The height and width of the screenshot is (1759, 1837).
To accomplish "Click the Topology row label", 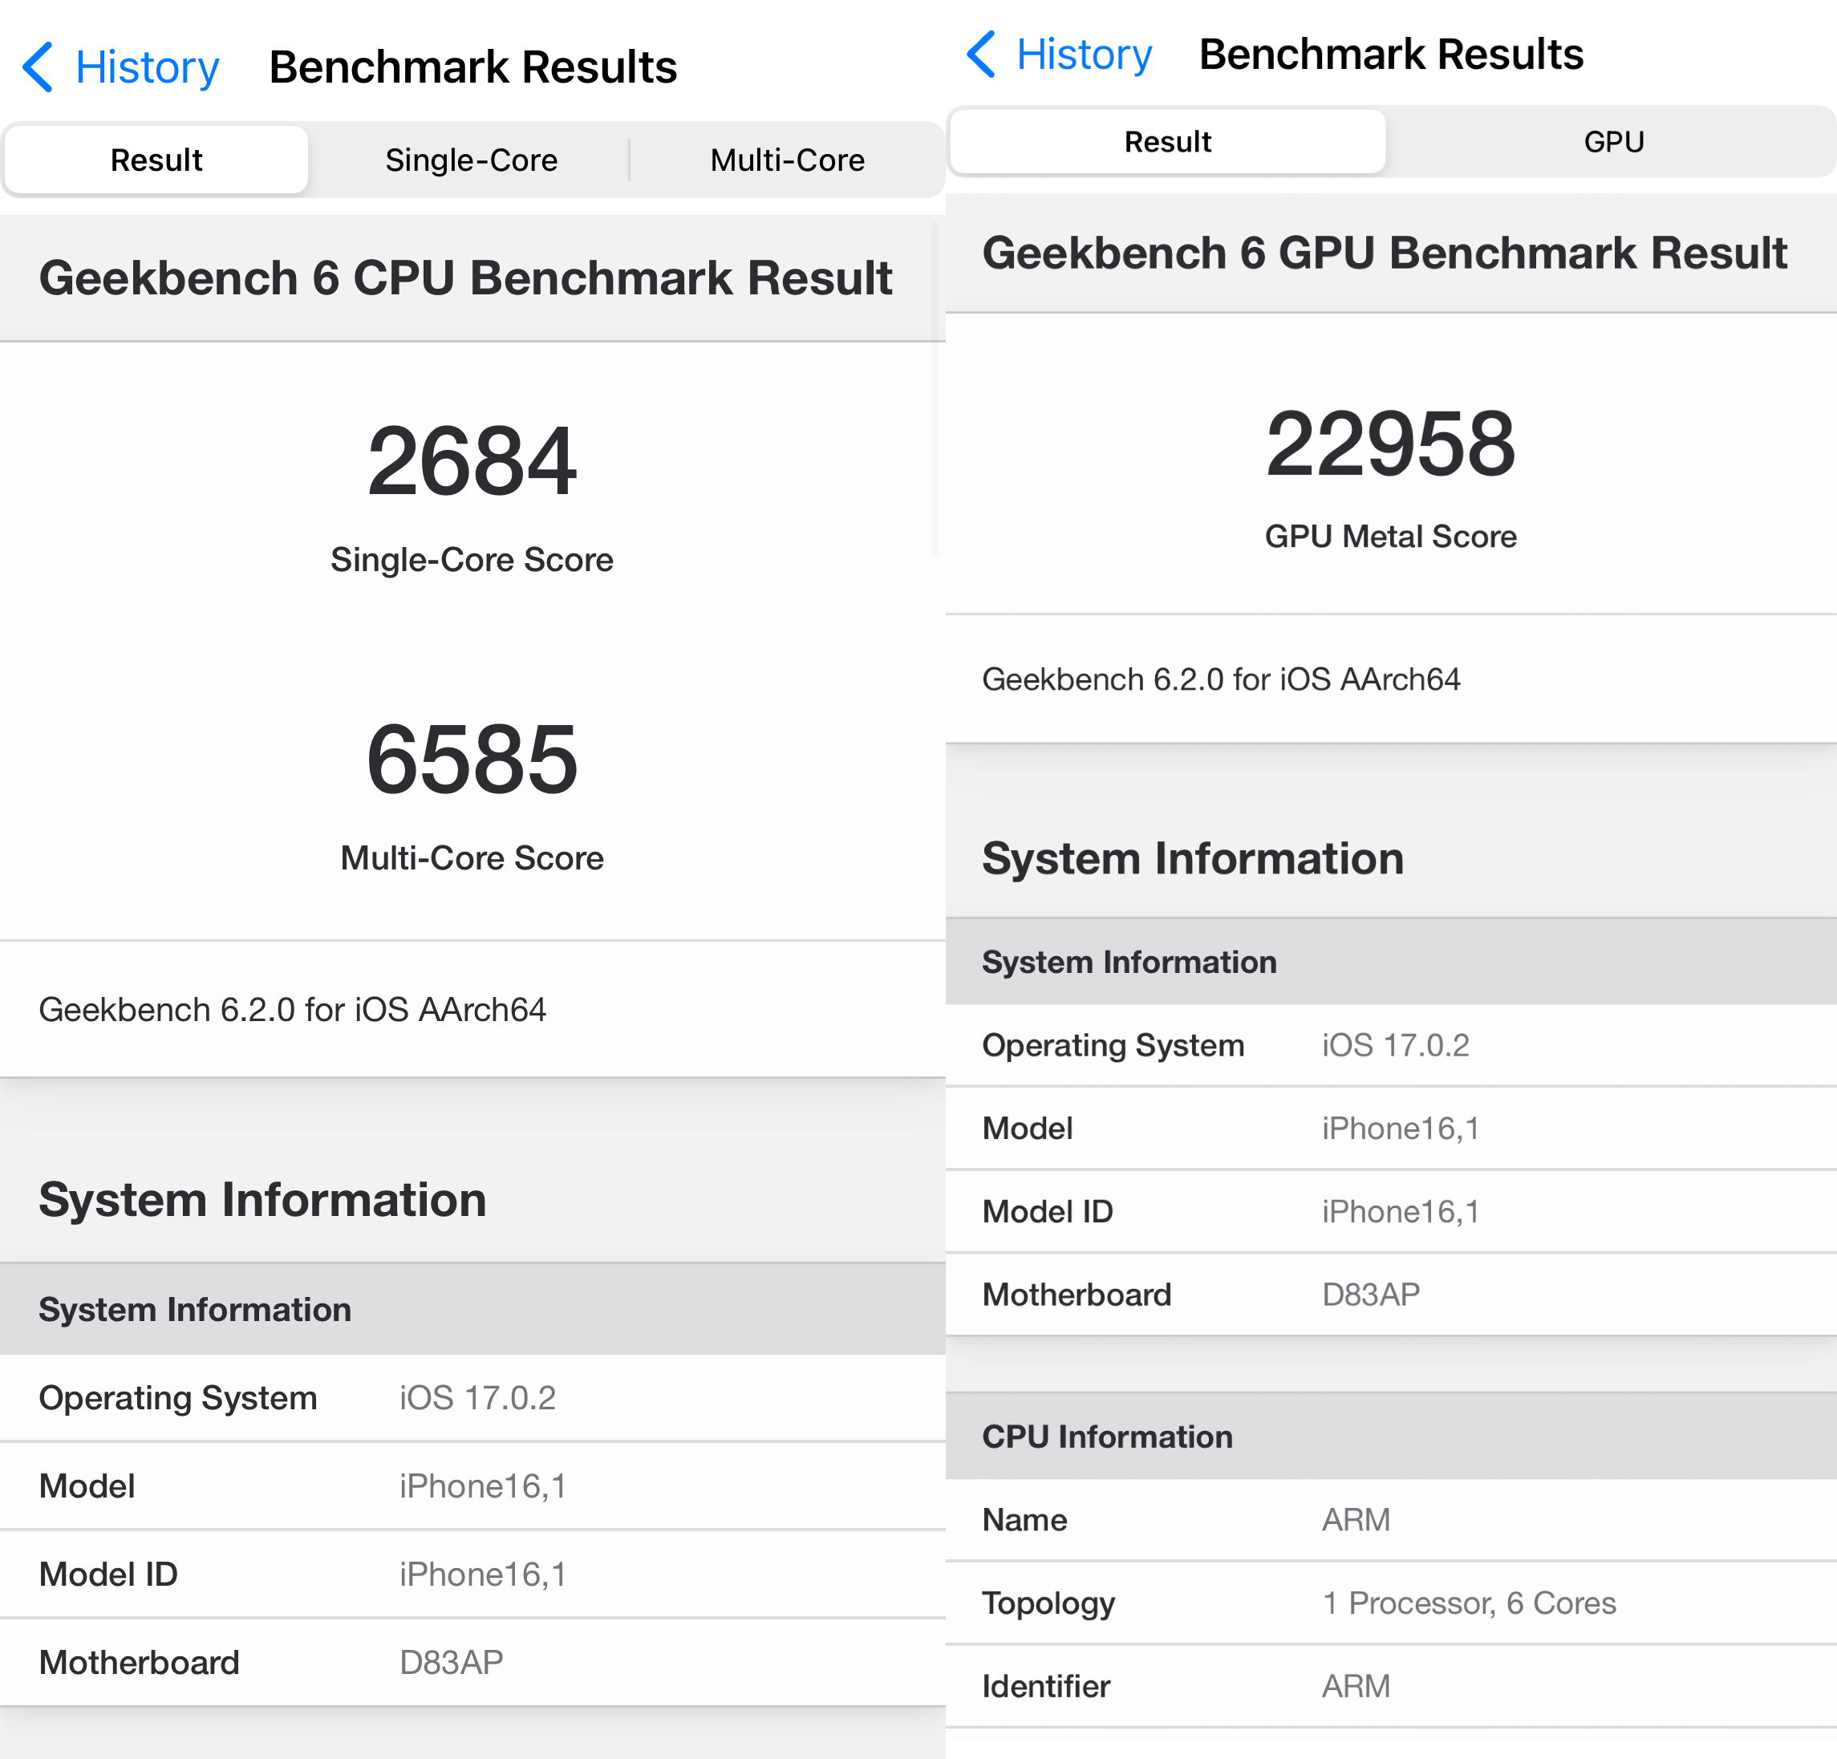I will pos(1048,1603).
